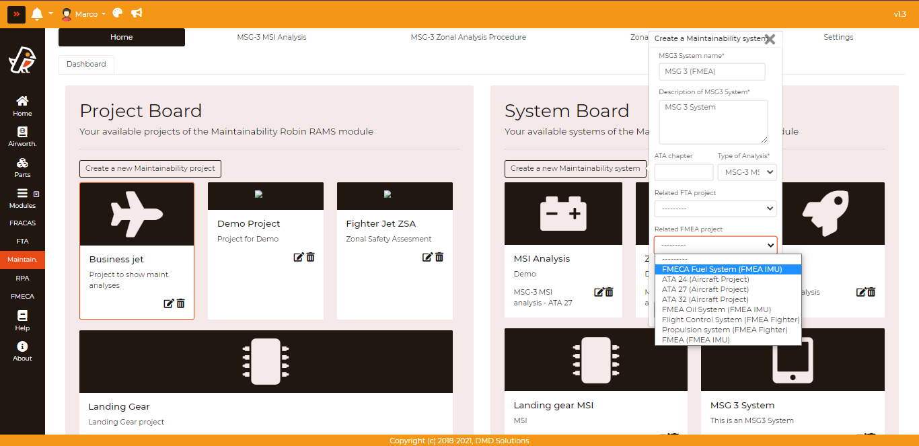Delete the Fighter Jet ZSA project
919x446 pixels.
439,257
